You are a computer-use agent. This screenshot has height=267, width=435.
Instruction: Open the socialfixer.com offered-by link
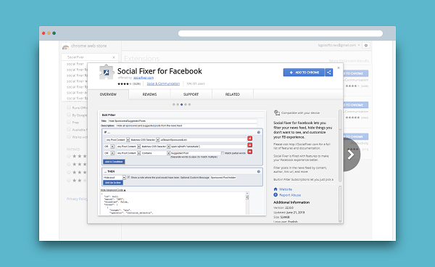tap(144, 78)
